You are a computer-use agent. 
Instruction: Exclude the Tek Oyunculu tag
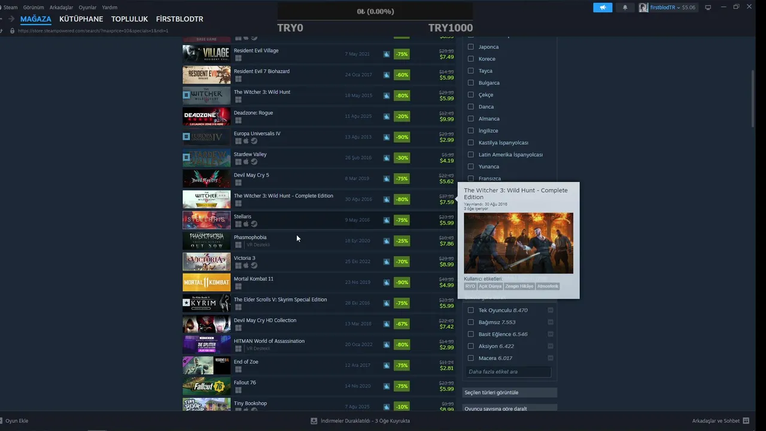pos(551,310)
